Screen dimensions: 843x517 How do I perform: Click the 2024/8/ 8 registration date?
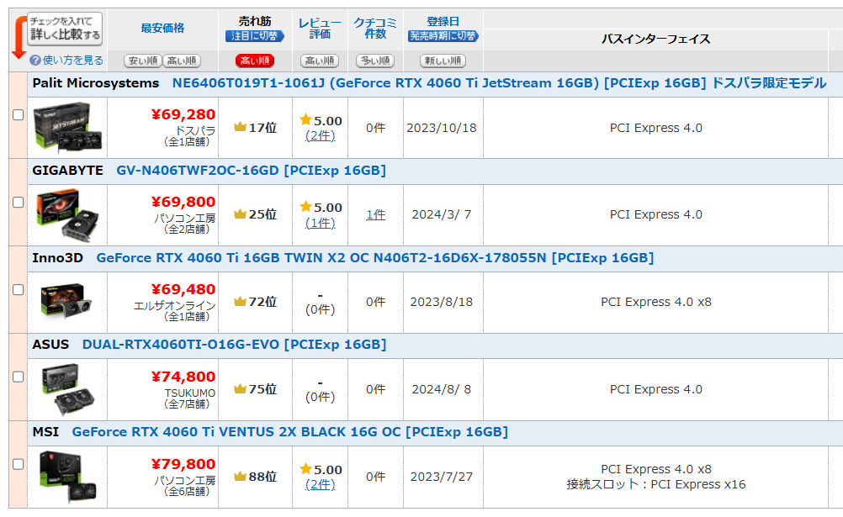pyautogui.click(x=442, y=389)
